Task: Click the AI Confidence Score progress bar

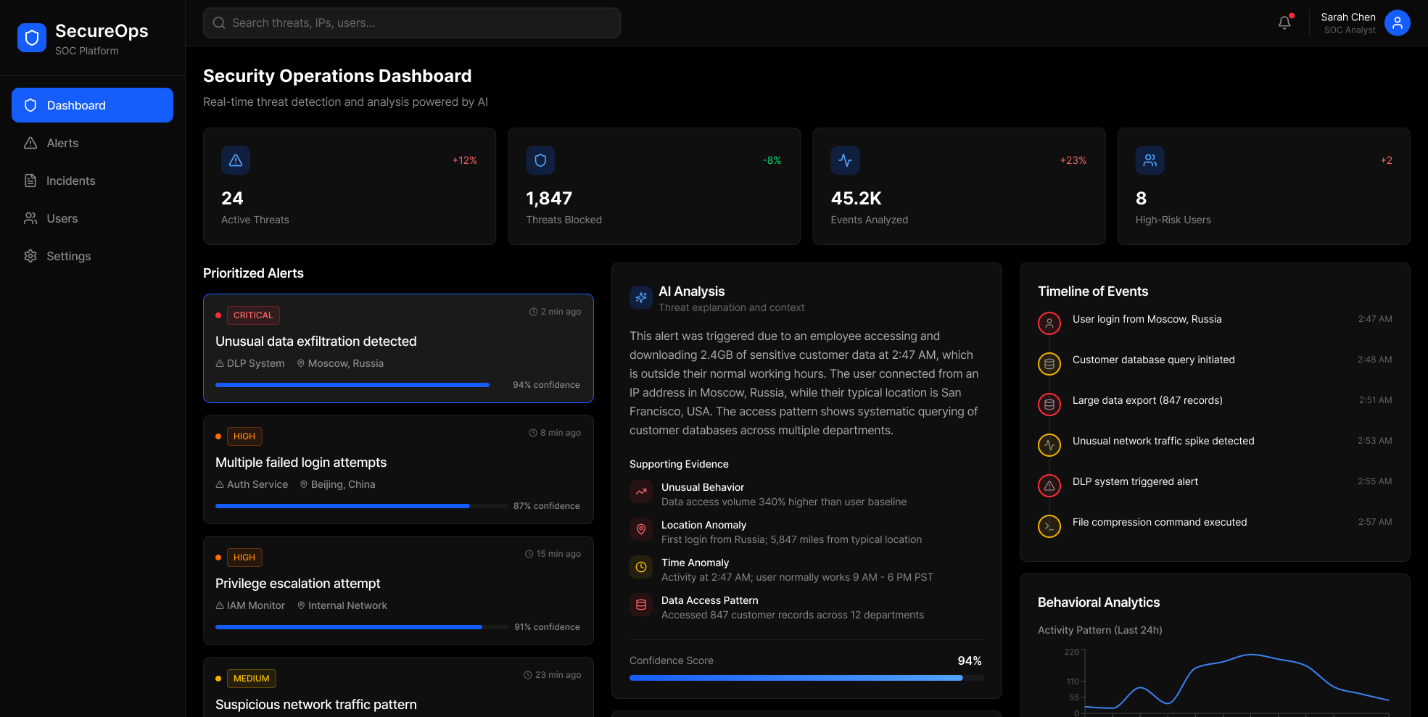Action: 806,678
